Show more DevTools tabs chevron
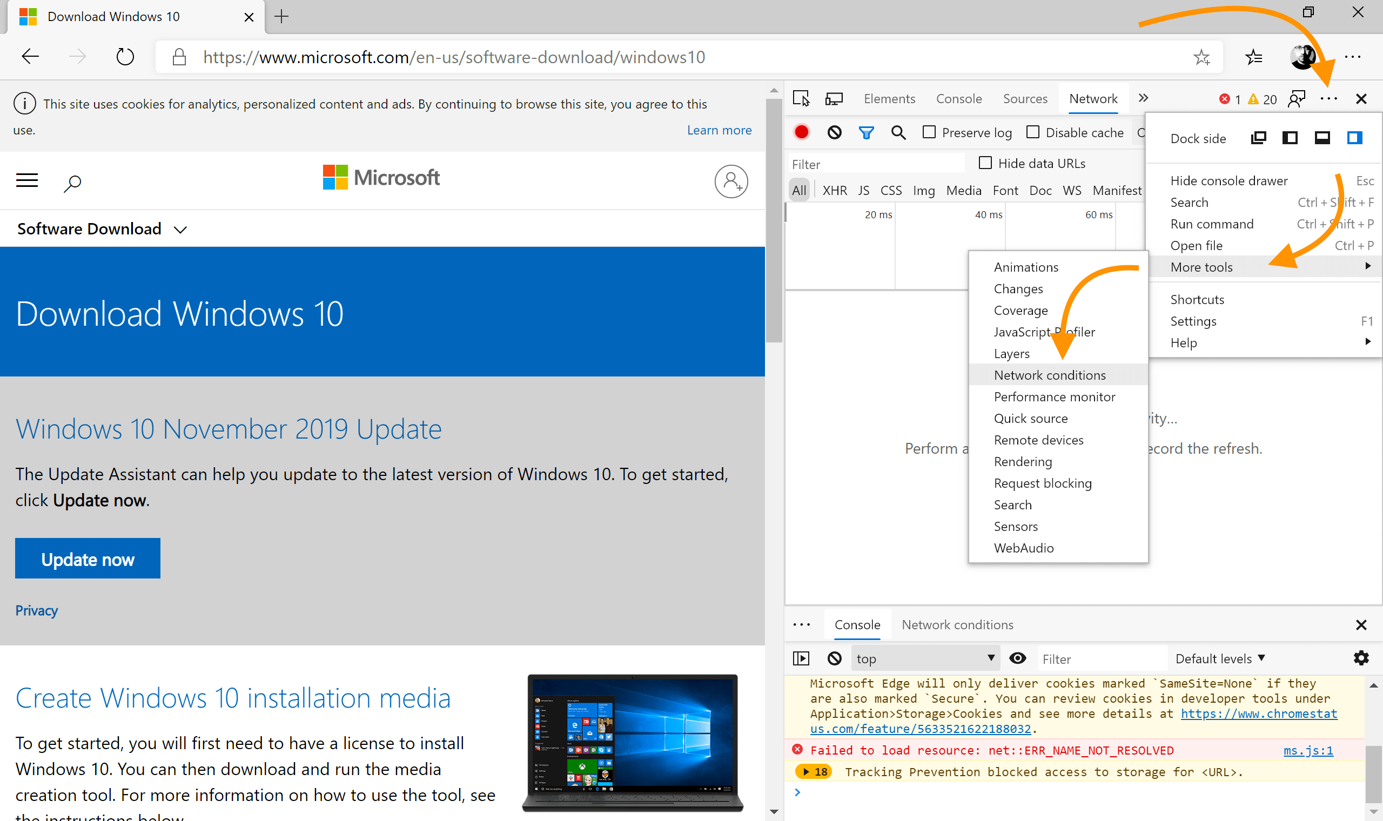The width and height of the screenshot is (1383, 821). coord(1143,98)
